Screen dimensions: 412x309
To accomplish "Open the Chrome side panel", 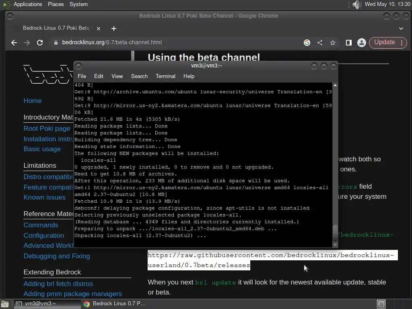I will tap(349, 43).
